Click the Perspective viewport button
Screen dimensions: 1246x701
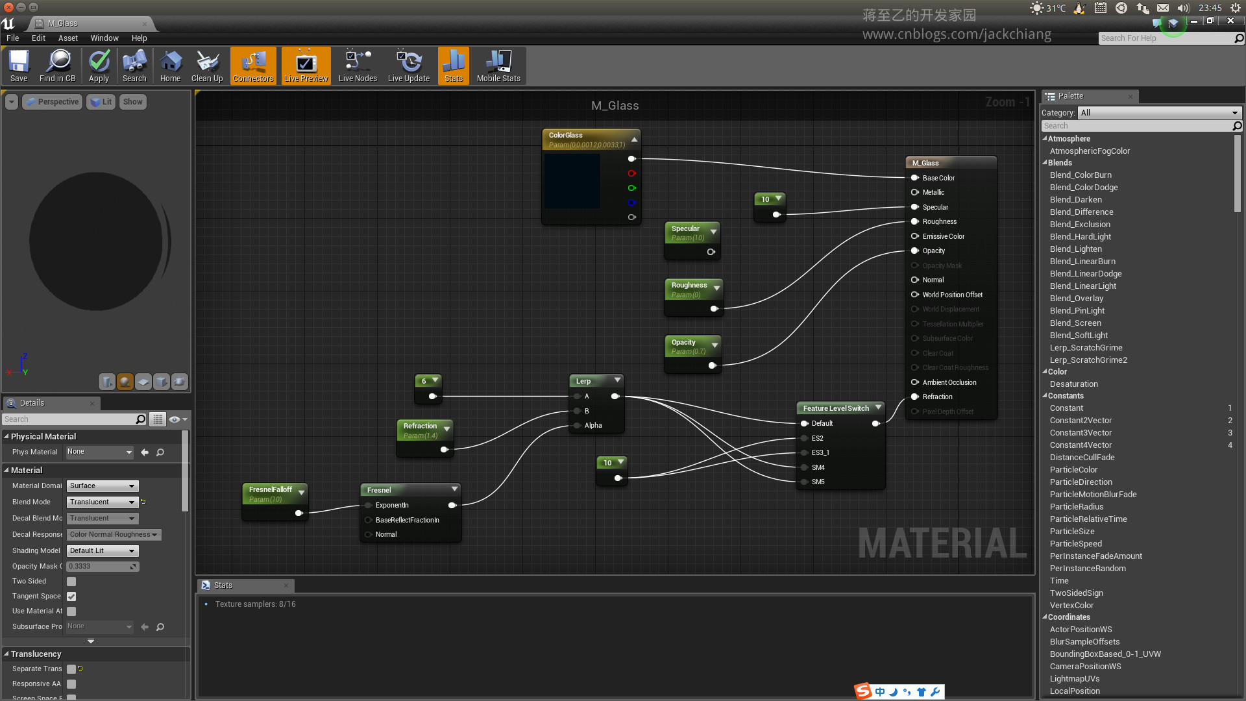click(x=53, y=102)
